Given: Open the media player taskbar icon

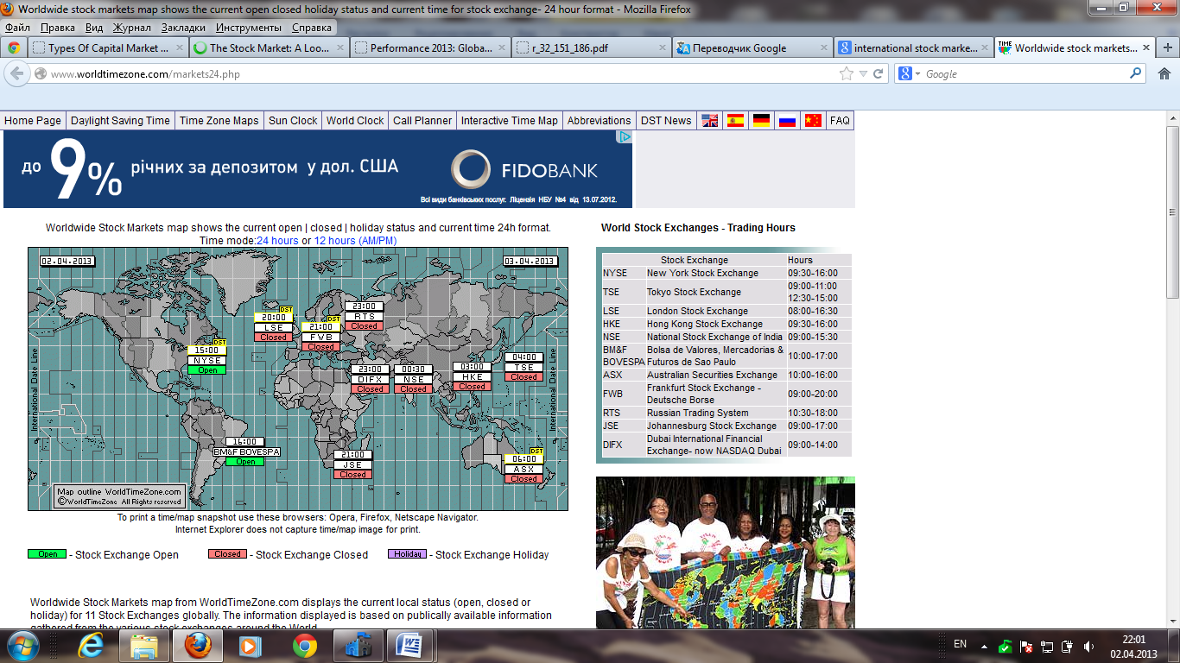Looking at the screenshot, I should (x=251, y=646).
